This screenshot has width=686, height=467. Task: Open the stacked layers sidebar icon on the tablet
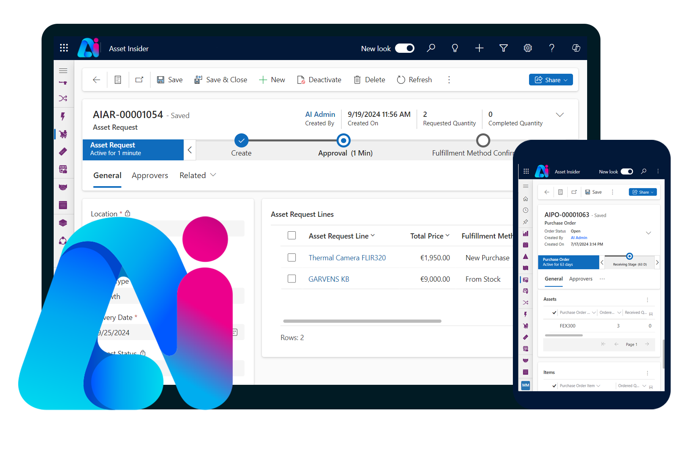coord(63,223)
